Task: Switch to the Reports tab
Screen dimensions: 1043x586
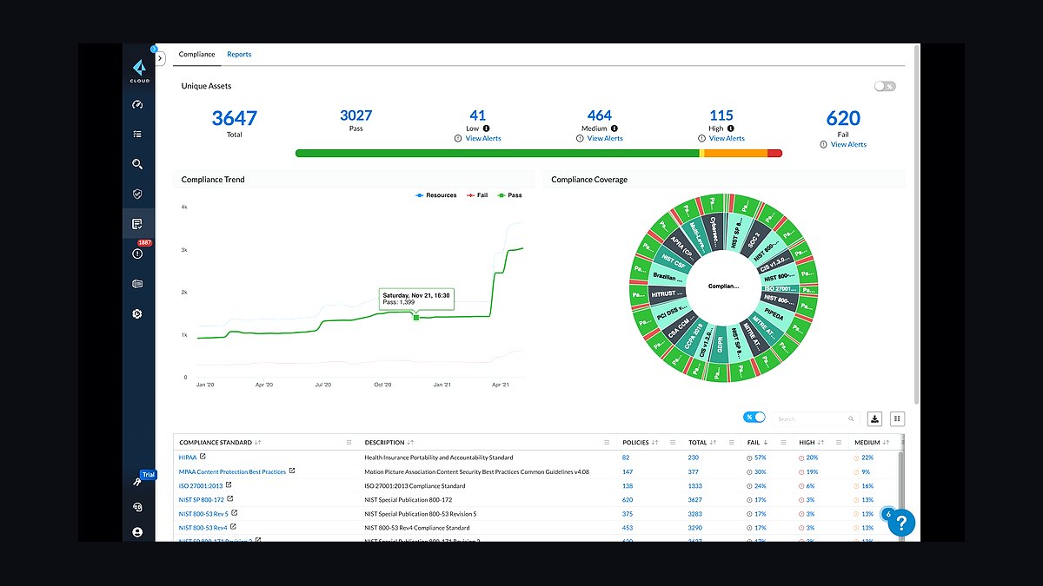Action: click(x=239, y=55)
